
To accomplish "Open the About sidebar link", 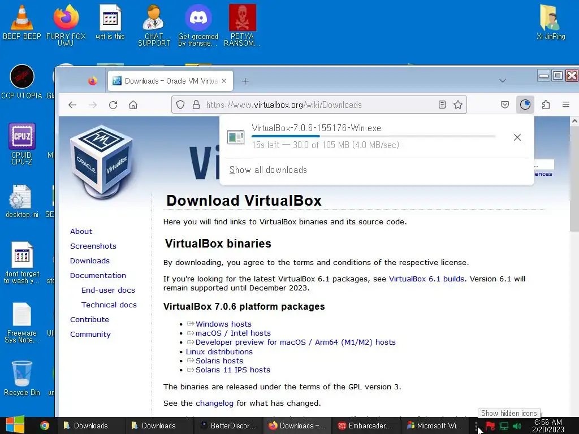I will coord(81,231).
